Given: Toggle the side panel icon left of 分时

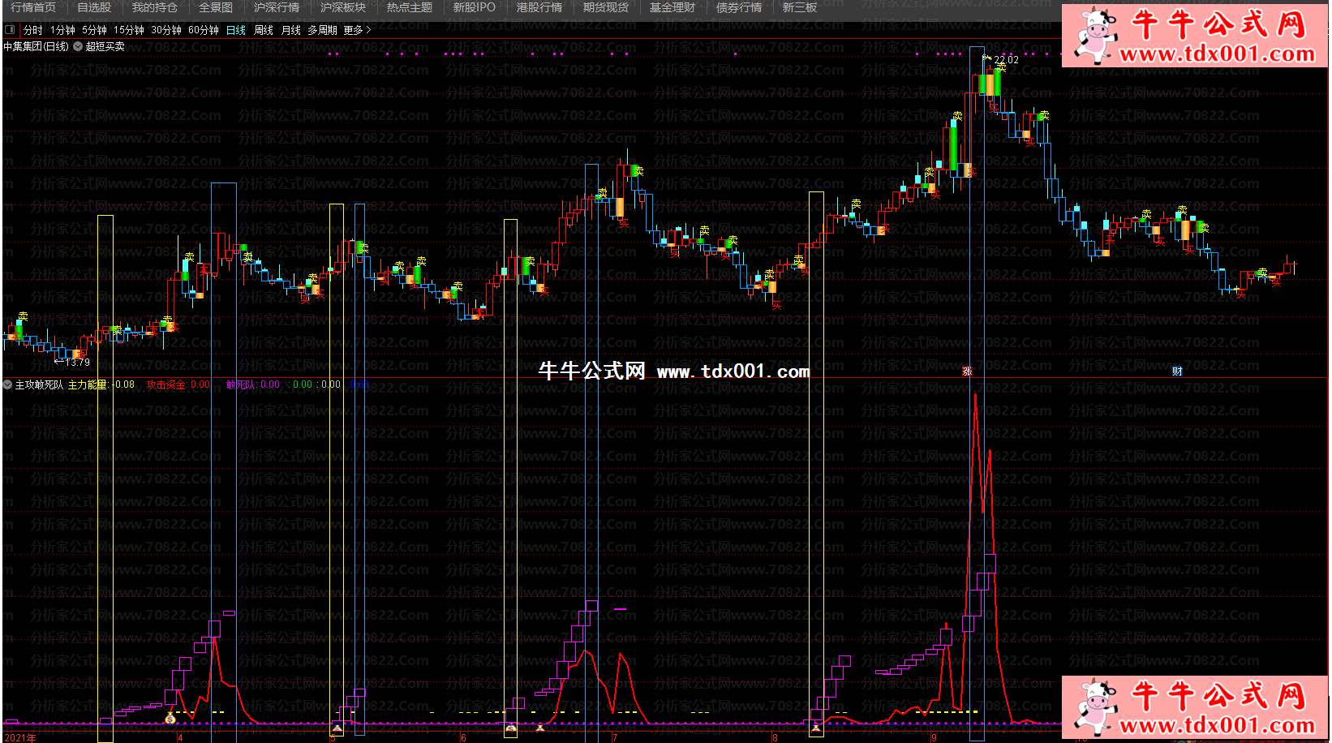Looking at the screenshot, I should point(10,30).
